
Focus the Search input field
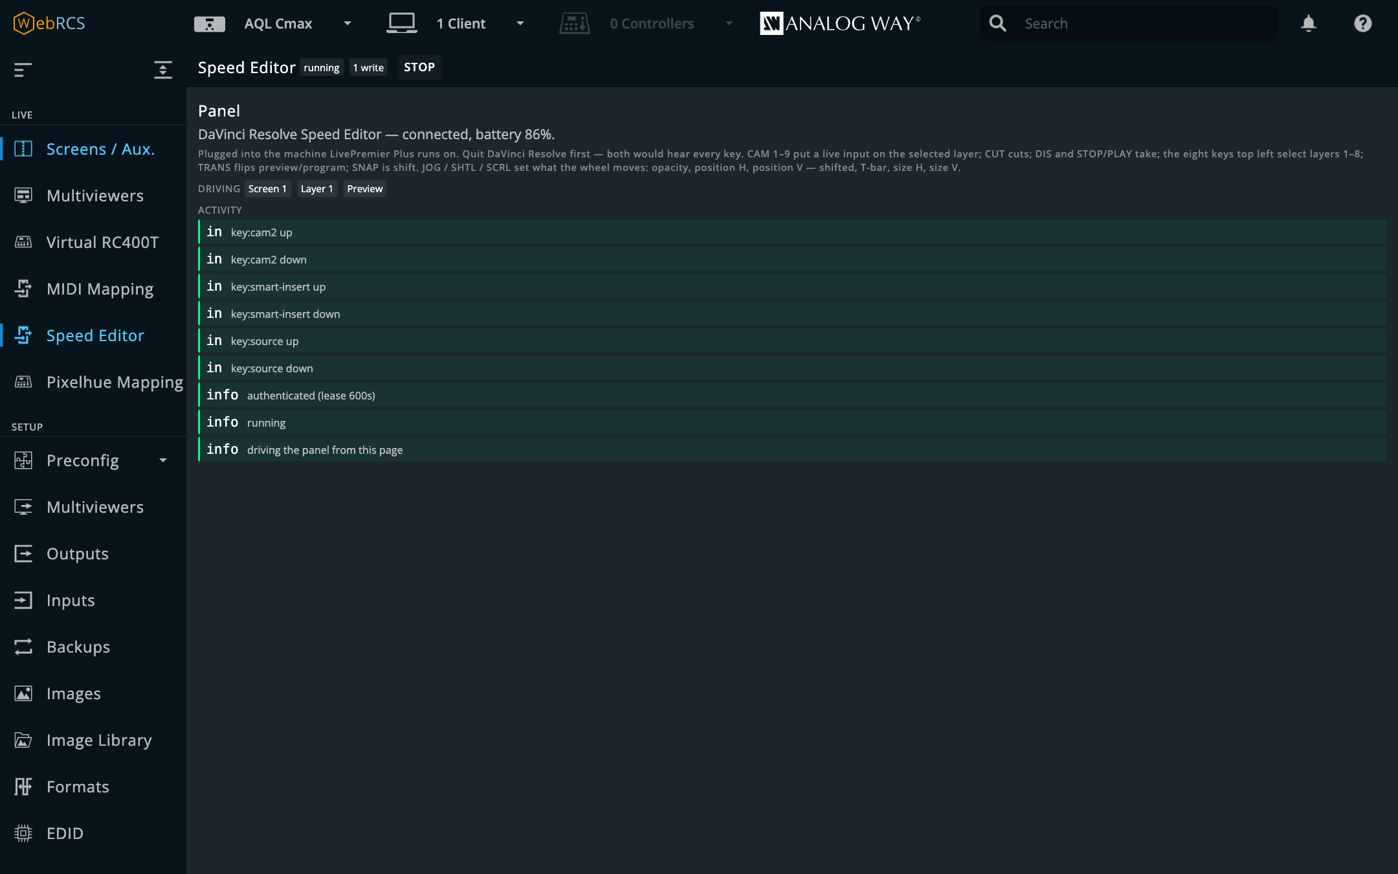tap(1129, 23)
